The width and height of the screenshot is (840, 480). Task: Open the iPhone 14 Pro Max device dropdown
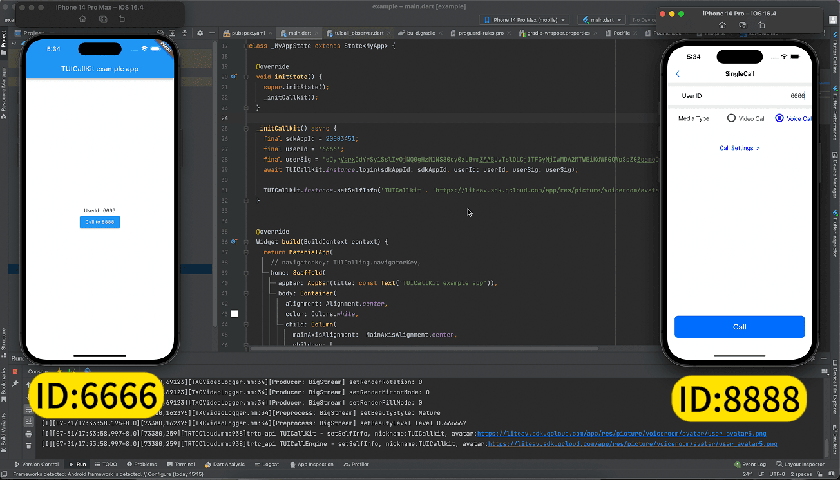524,19
